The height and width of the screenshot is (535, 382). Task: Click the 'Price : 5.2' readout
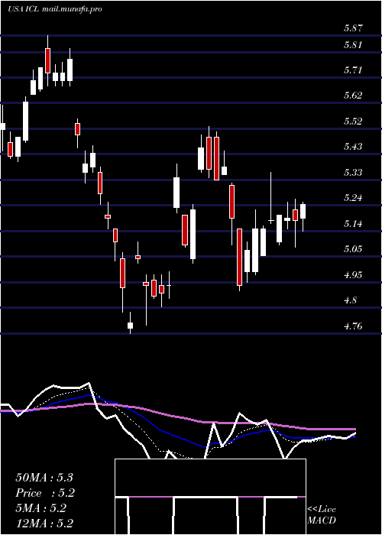(45, 493)
